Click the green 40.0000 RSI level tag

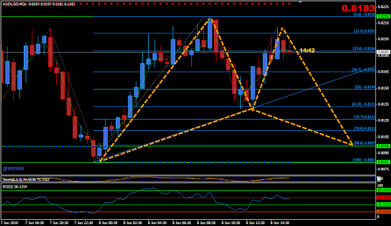coord(383,205)
